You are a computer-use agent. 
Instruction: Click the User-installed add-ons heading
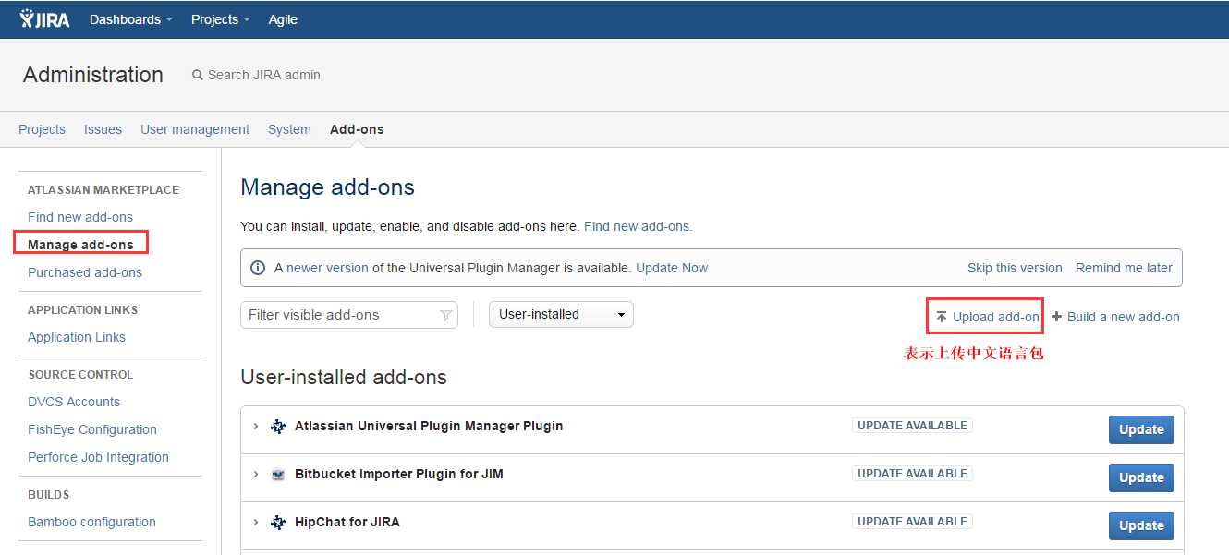tap(344, 377)
